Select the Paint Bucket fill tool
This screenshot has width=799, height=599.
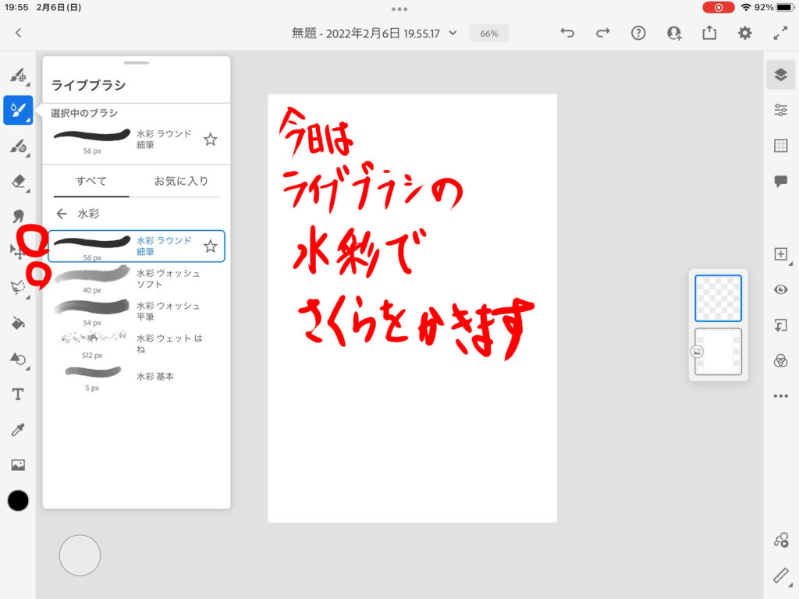point(18,323)
